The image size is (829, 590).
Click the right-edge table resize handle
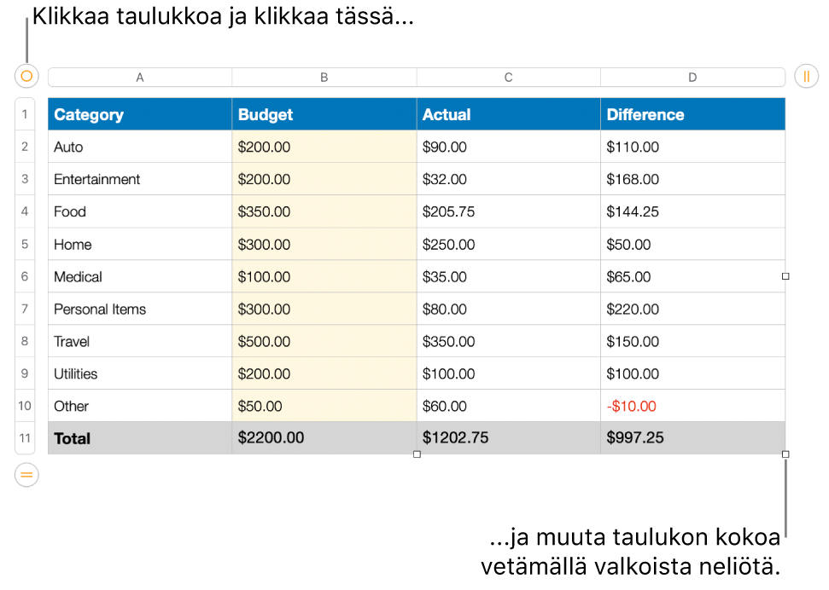coord(785,276)
